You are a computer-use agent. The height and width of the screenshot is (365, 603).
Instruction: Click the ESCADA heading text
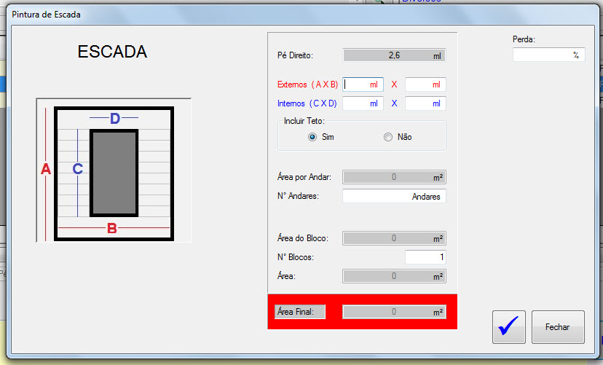tap(112, 52)
